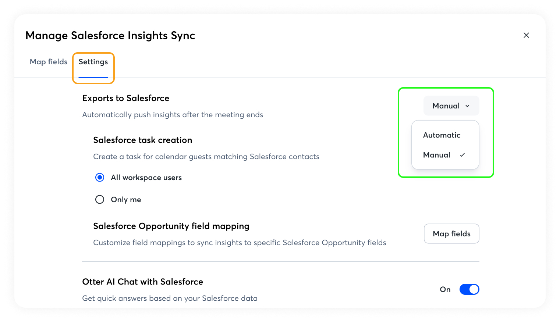Click the Only me label text
The height and width of the screenshot is (322, 560).
point(126,200)
